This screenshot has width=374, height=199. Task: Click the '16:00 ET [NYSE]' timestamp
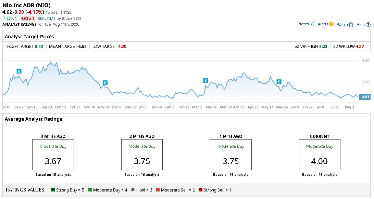(59, 12)
